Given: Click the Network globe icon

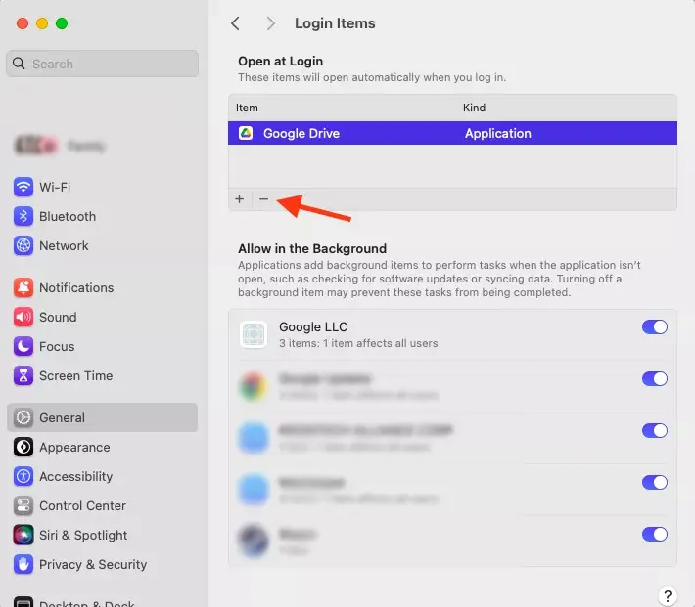Looking at the screenshot, I should [23, 245].
